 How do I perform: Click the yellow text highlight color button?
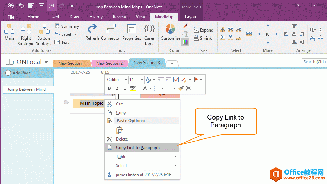[133, 88]
